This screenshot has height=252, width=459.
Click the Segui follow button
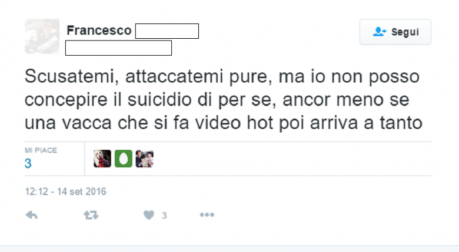pos(395,32)
